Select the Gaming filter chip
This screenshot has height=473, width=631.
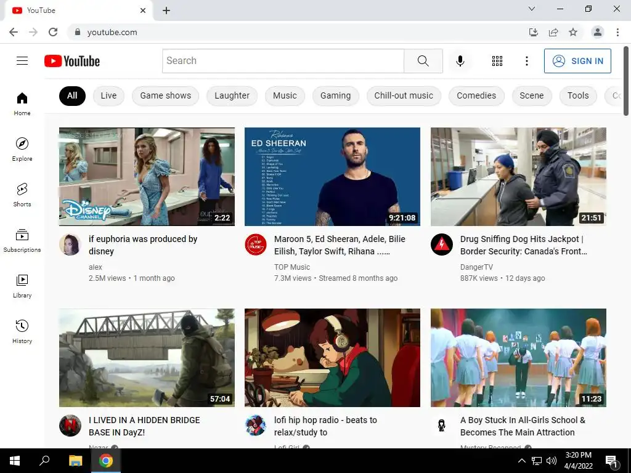pos(336,95)
